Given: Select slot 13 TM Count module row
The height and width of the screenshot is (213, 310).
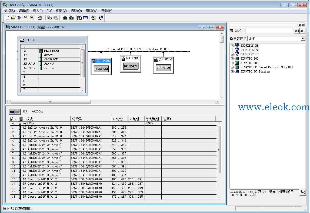Looking at the screenshot, I should 113,180.
